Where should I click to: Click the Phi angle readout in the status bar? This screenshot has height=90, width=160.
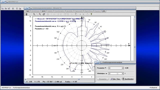[52, 82]
